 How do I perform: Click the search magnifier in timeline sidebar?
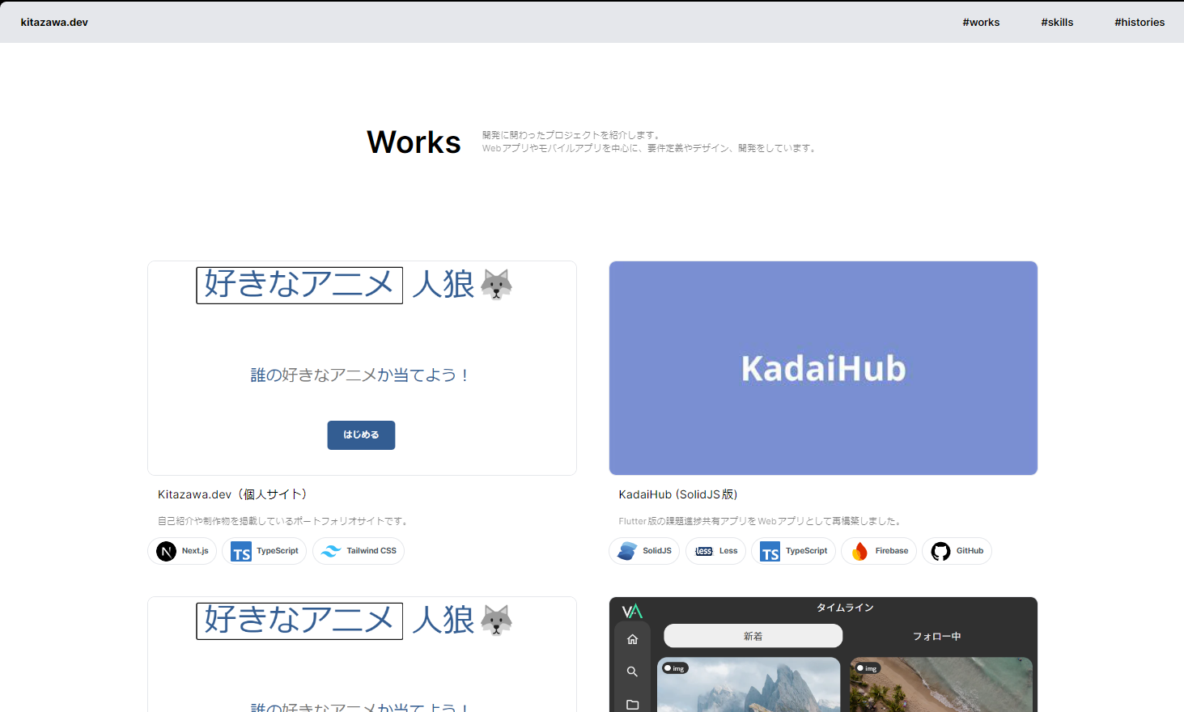coord(633,672)
